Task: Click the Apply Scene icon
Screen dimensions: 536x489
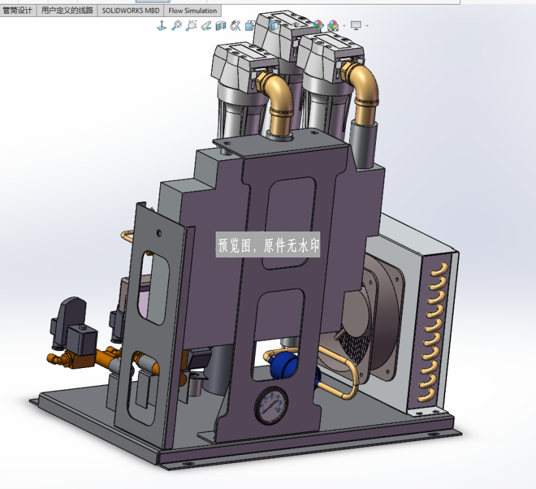Action: coord(333,25)
